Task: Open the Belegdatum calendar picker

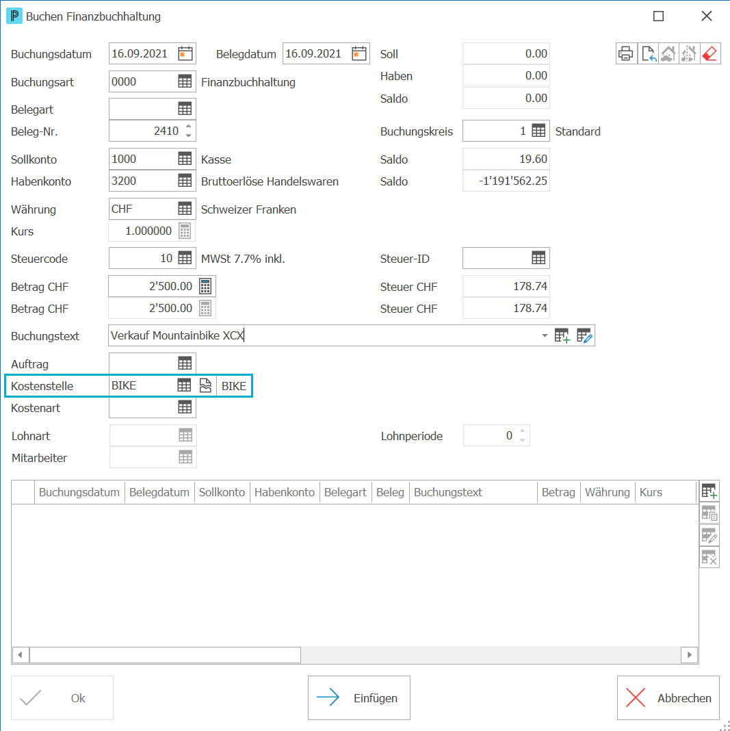Action: point(359,53)
